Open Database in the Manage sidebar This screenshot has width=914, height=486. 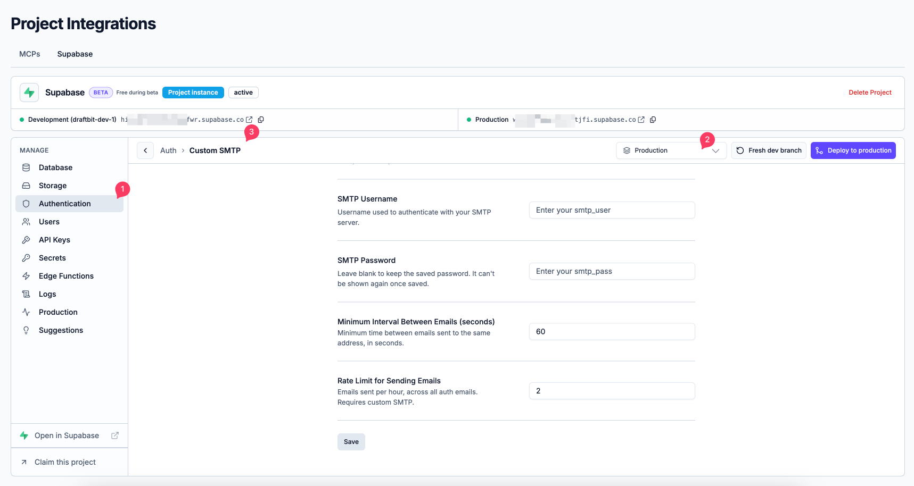[x=69, y=167]
